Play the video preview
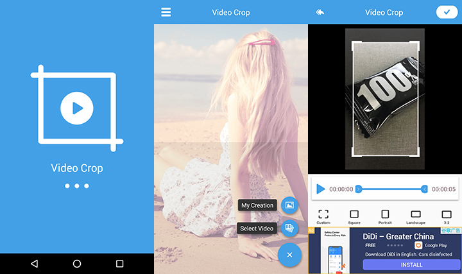The image size is (462, 274). 320,189
